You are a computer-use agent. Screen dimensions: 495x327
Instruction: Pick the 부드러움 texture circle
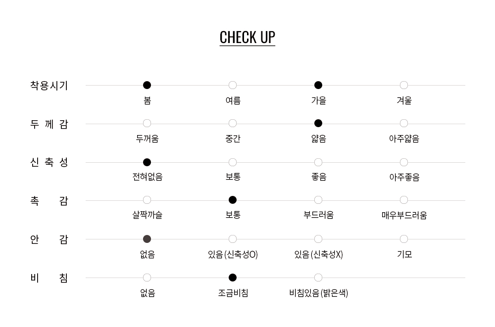[x=318, y=200]
